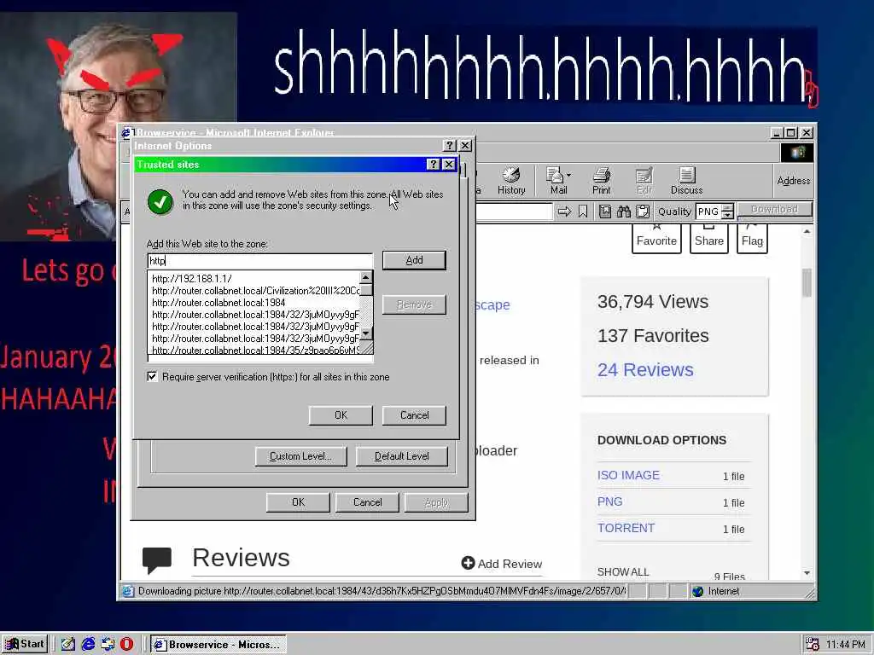Click the Address toolbar label

(794, 181)
